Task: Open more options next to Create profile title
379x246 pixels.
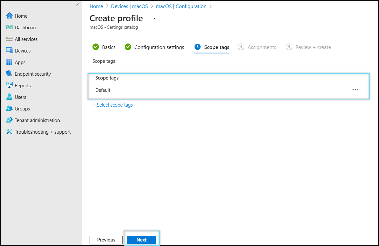Action: point(154,18)
